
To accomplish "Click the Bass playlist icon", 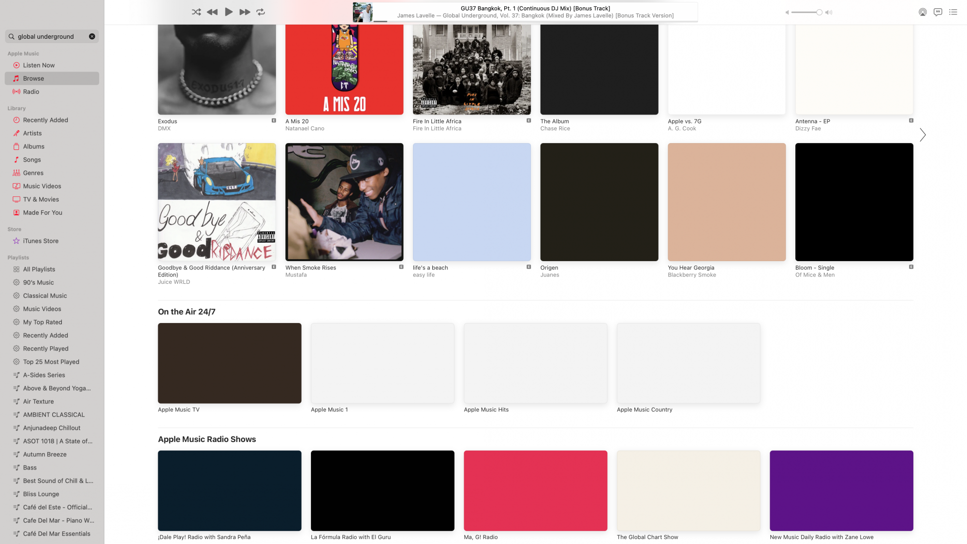I will coord(16,468).
